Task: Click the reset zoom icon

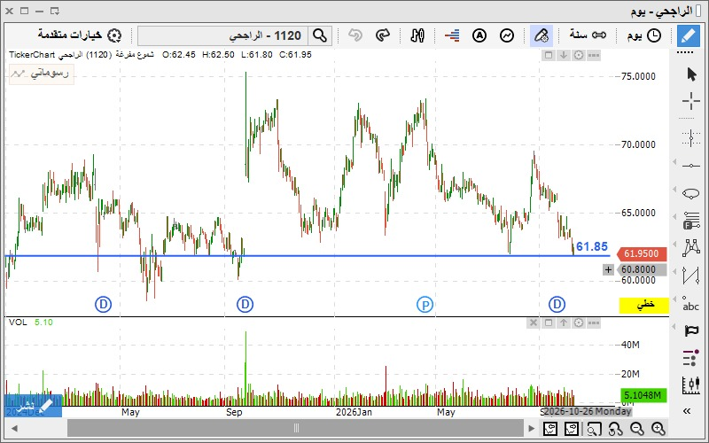Action: (615, 428)
